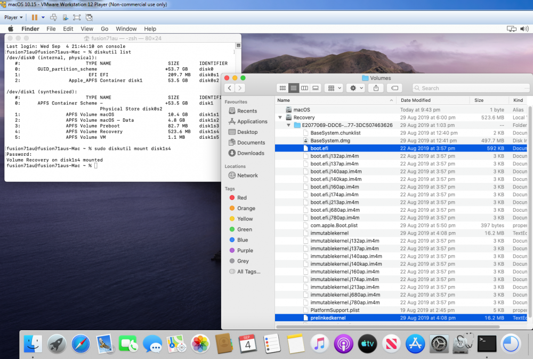
Task: Select the Grey tag
Action: click(x=239, y=261)
